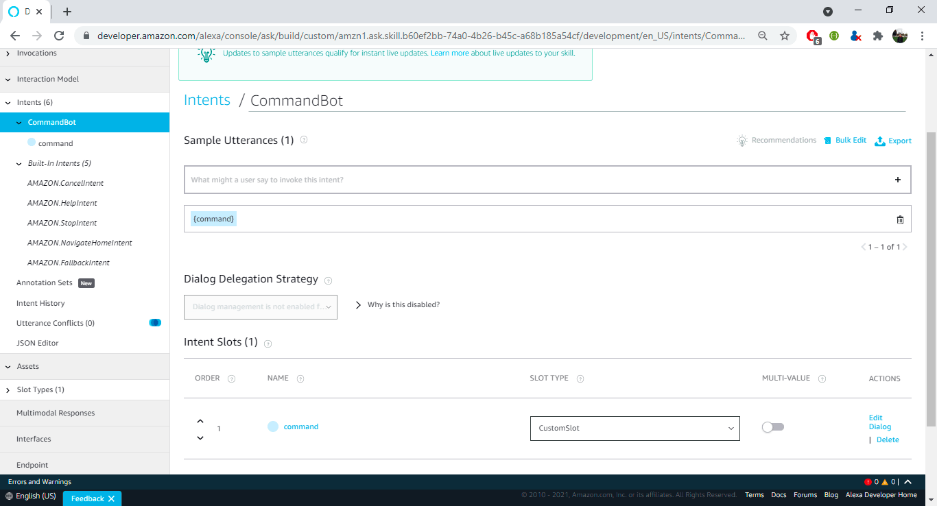Open Intent History
Image resolution: width=937 pixels, height=506 pixels.
(x=40, y=304)
